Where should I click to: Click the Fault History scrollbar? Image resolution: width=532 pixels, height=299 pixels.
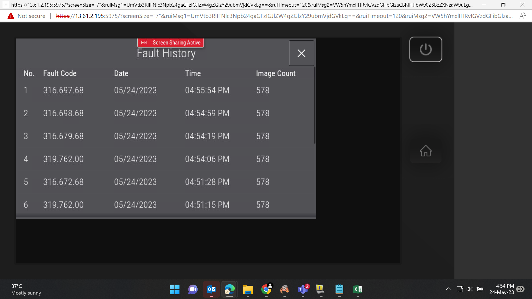[x=314, y=105]
